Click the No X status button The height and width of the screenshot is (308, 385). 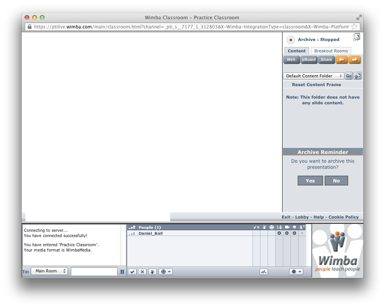click(x=142, y=272)
